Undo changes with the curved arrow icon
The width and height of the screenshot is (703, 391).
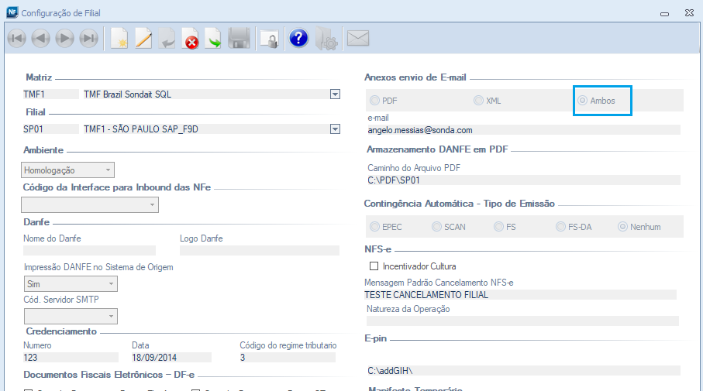click(x=167, y=39)
